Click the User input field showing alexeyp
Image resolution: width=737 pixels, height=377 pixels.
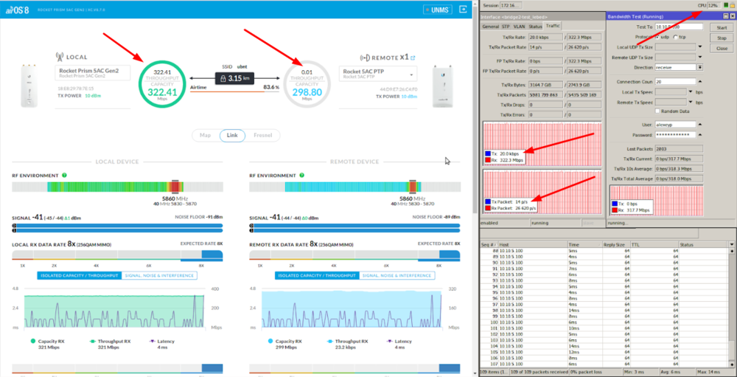[x=675, y=124]
